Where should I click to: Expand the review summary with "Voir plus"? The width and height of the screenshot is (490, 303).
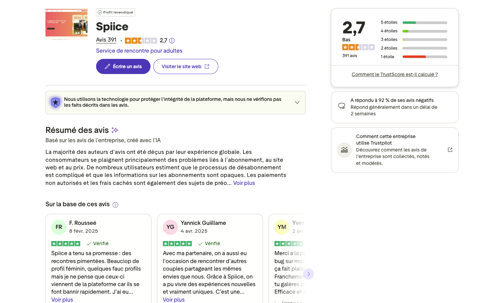coord(244,183)
